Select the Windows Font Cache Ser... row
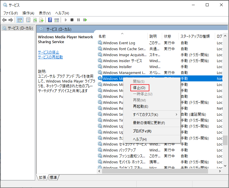Viewport: 229px width, 188px height. (160, 49)
